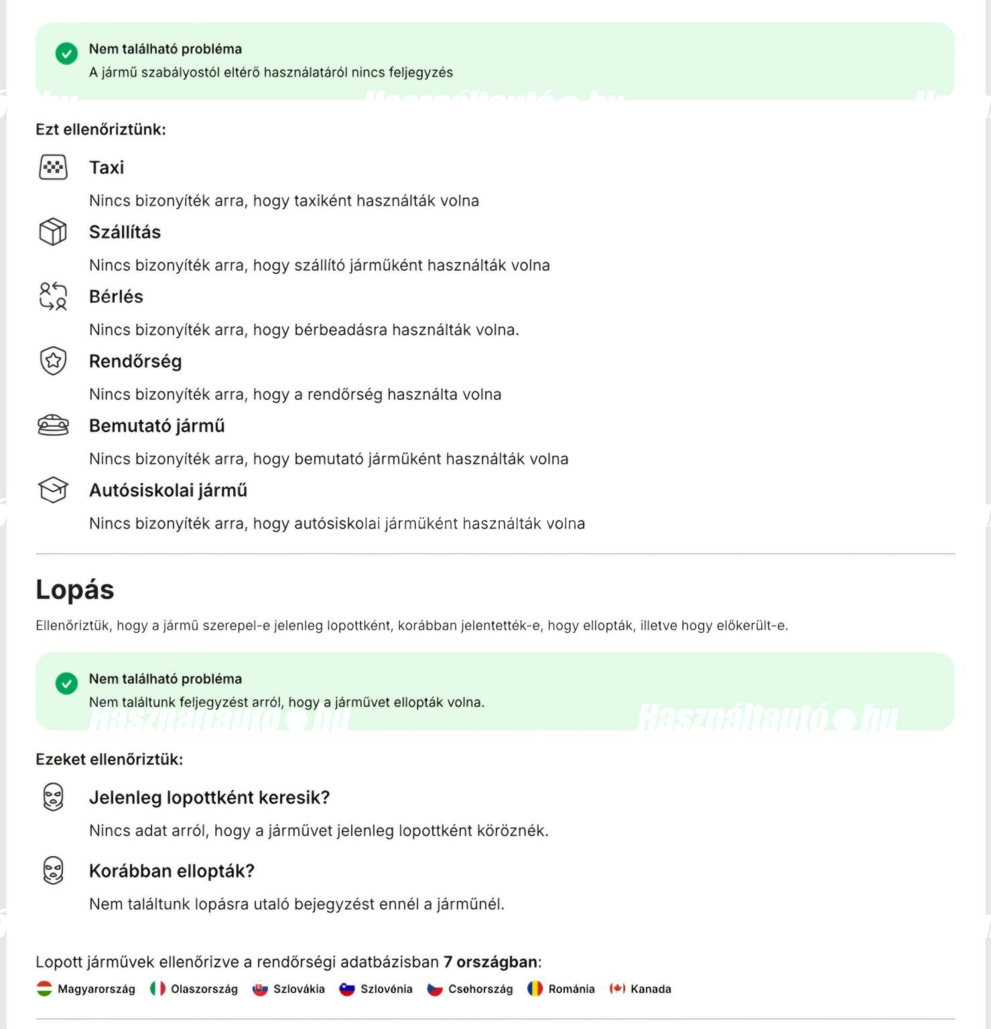The image size is (991, 1029).
Task: Click the Csehország country label
Action: (480, 989)
